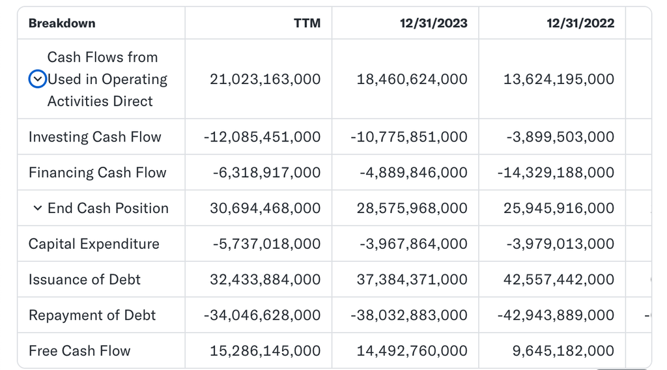
Task: Click the Repayment of Debt label
Action: tap(92, 315)
